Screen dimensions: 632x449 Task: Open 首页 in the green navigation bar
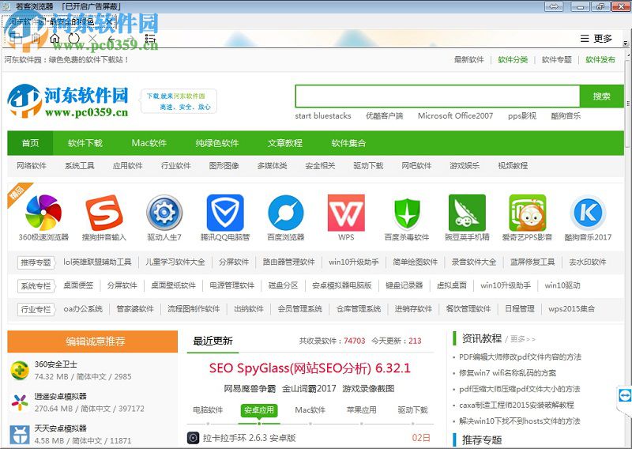click(x=30, y=143)
